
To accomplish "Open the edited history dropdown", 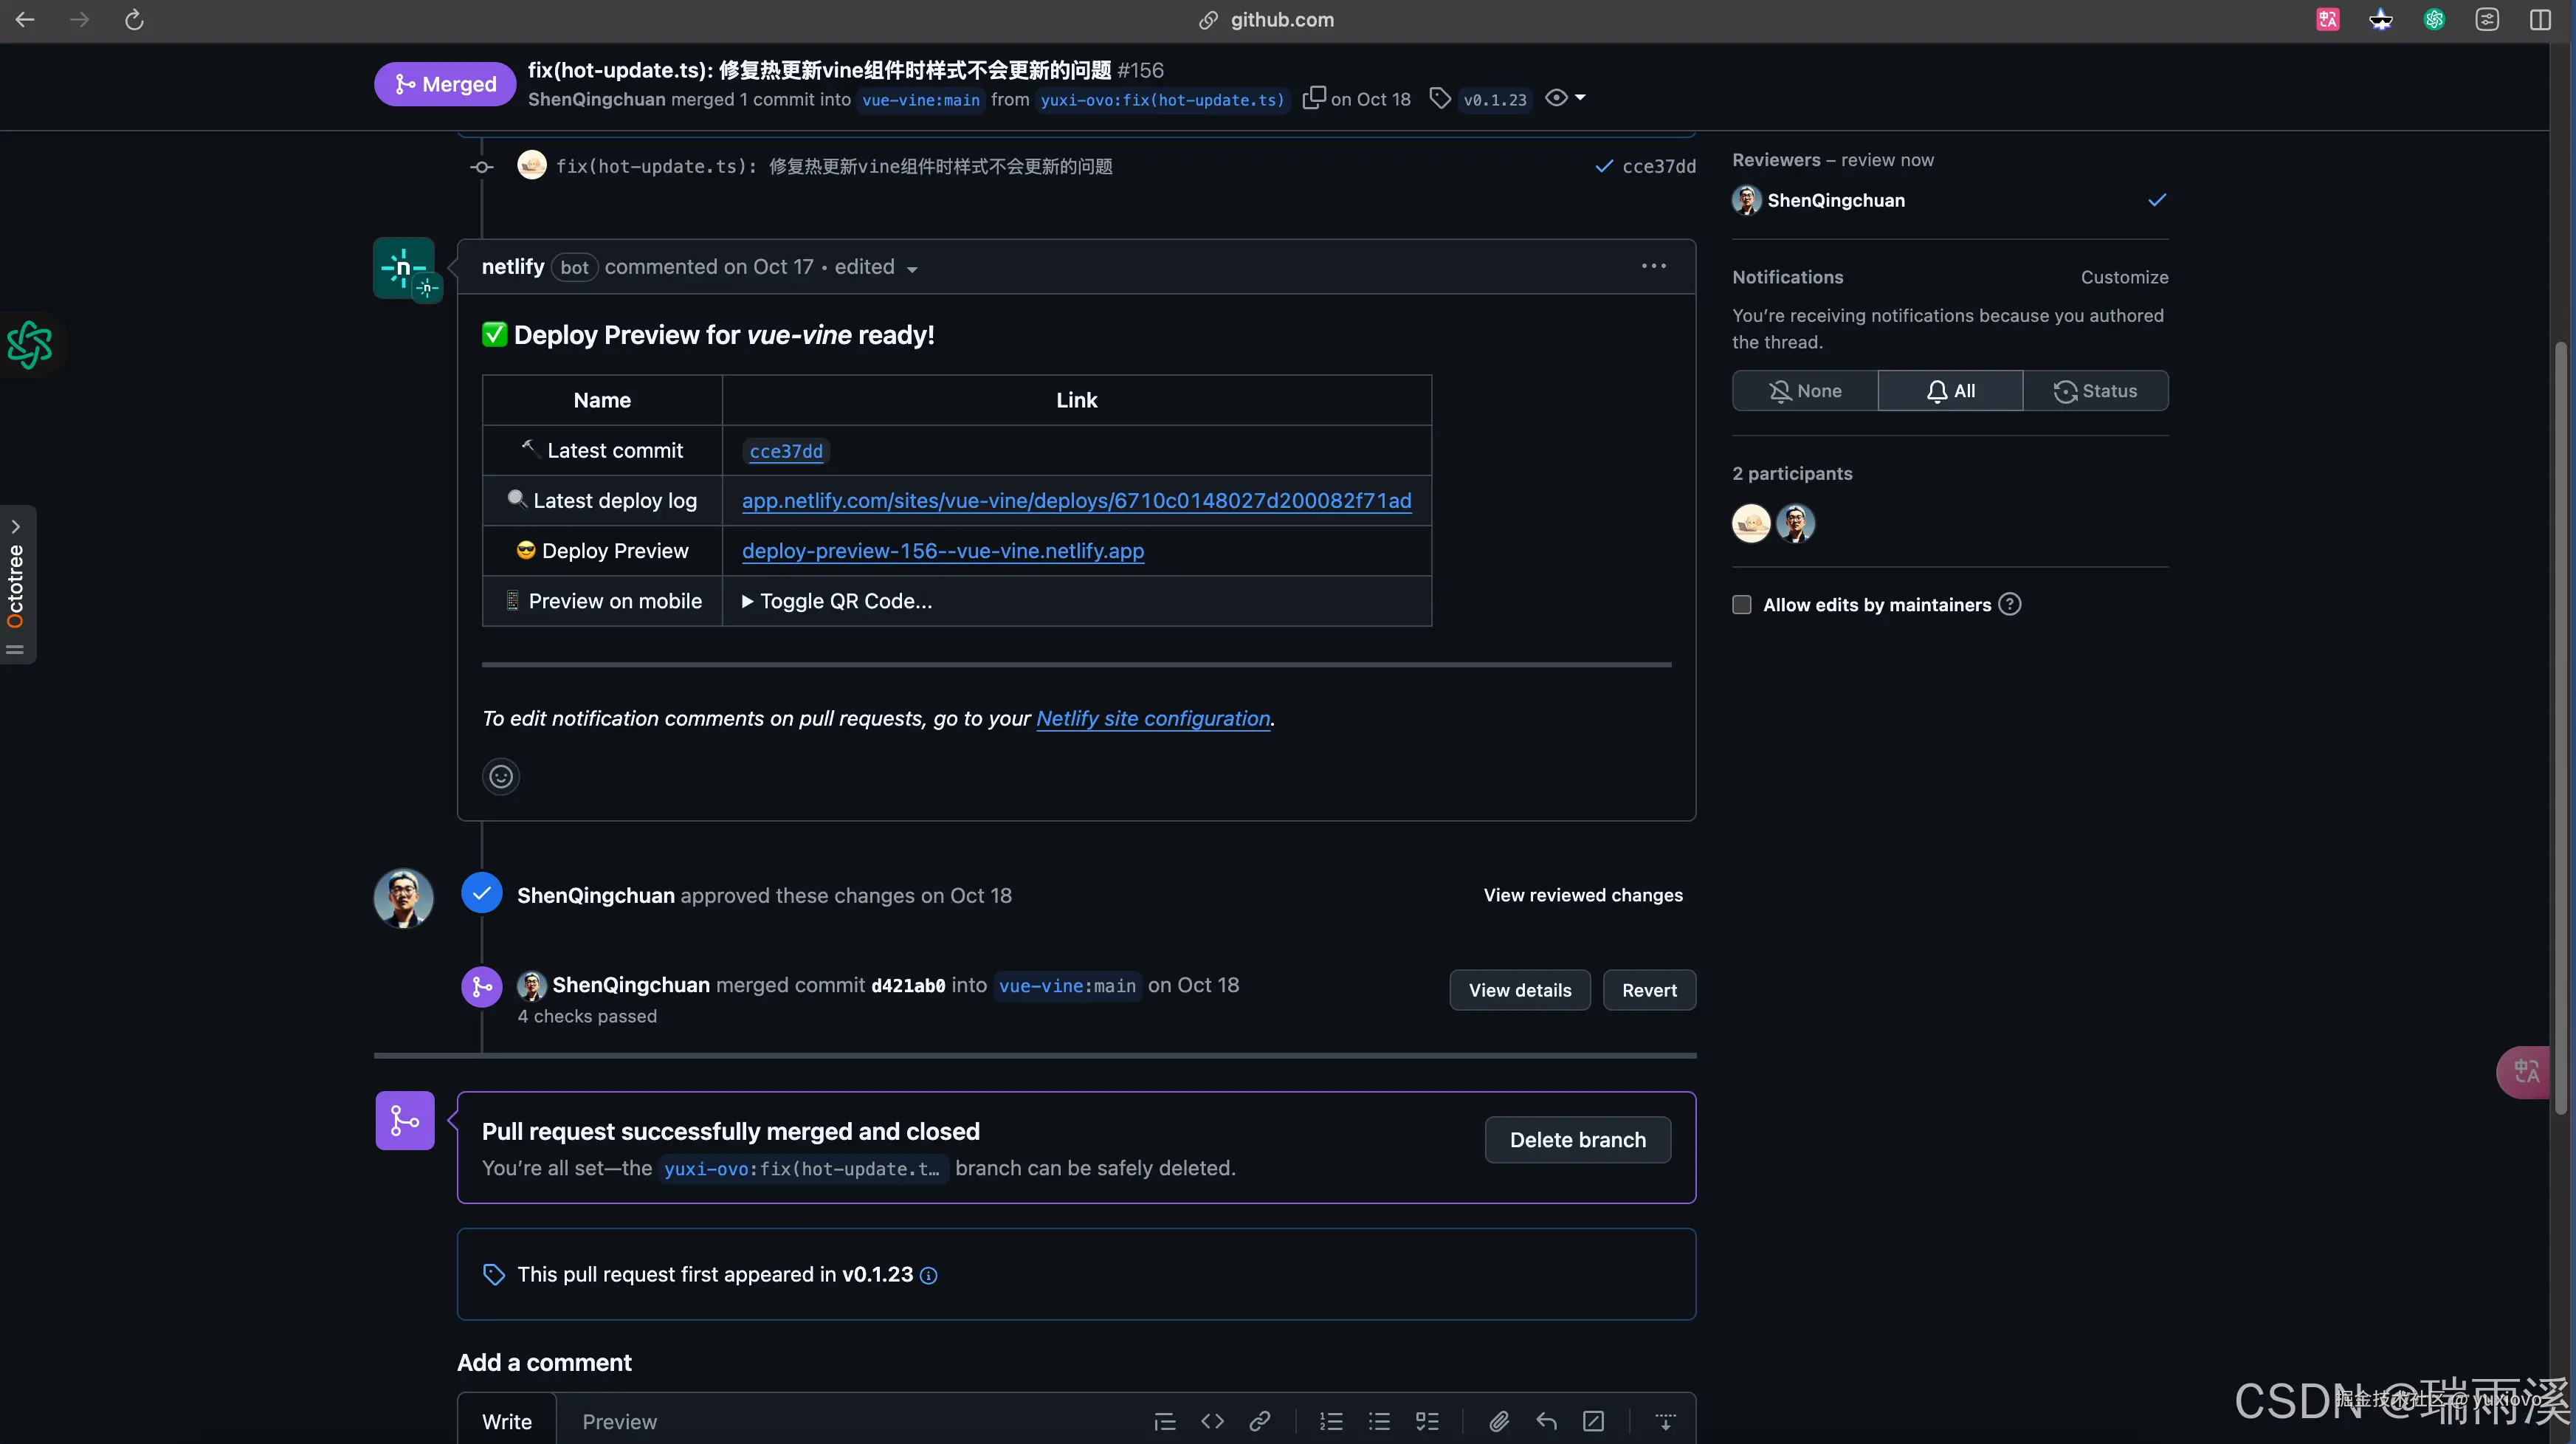I will [x=876, y=267].
